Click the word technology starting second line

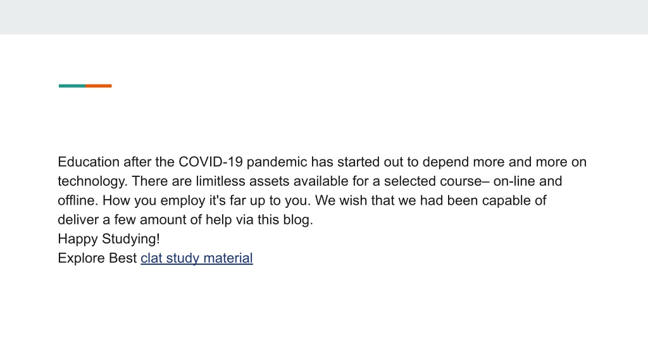point(92,181)
